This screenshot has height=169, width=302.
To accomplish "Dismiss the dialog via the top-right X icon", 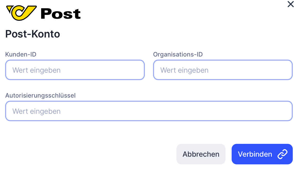I will (290, 4).
